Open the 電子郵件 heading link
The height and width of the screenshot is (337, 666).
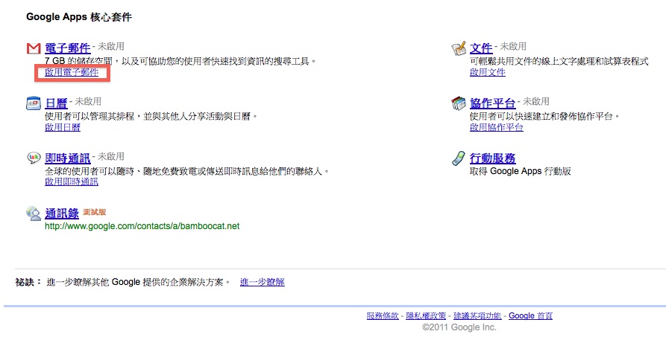coord(68,48)
